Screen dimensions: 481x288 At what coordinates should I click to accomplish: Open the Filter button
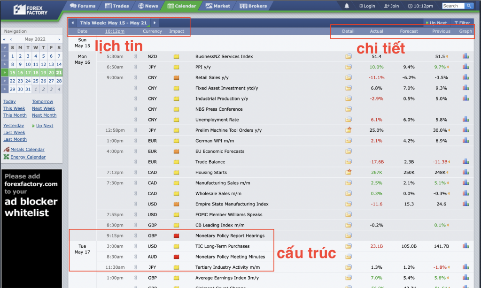tap(462, 23)
